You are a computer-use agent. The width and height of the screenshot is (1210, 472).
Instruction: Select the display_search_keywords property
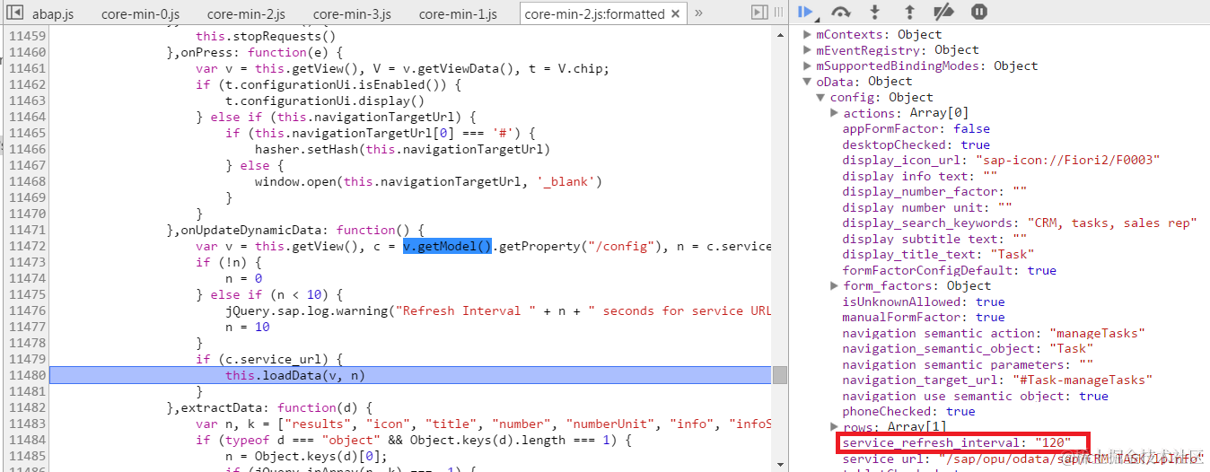1020,223
